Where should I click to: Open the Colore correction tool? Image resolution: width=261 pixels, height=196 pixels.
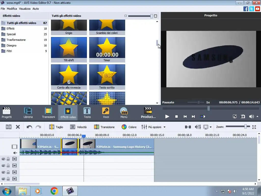[x=129, y=127]
